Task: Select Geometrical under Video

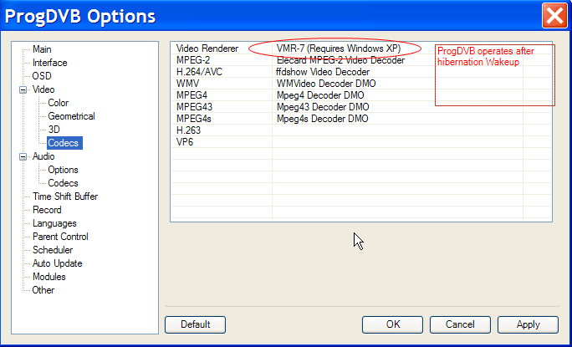Action: pyautogui.click(x=71, y=116)
